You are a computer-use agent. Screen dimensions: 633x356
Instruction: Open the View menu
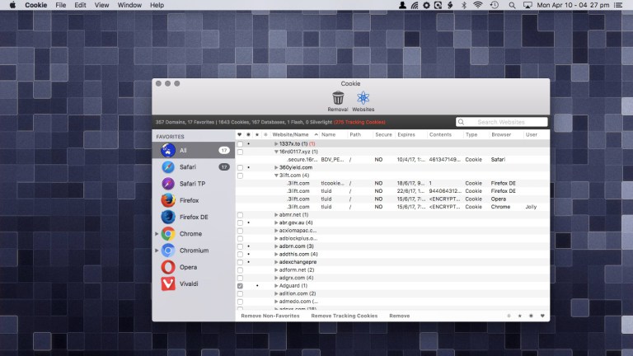pos(101,5)
